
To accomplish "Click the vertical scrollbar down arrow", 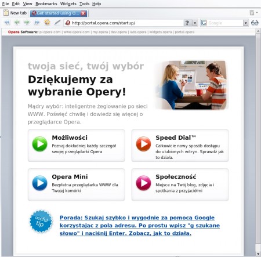I will [x=258, y=254].
